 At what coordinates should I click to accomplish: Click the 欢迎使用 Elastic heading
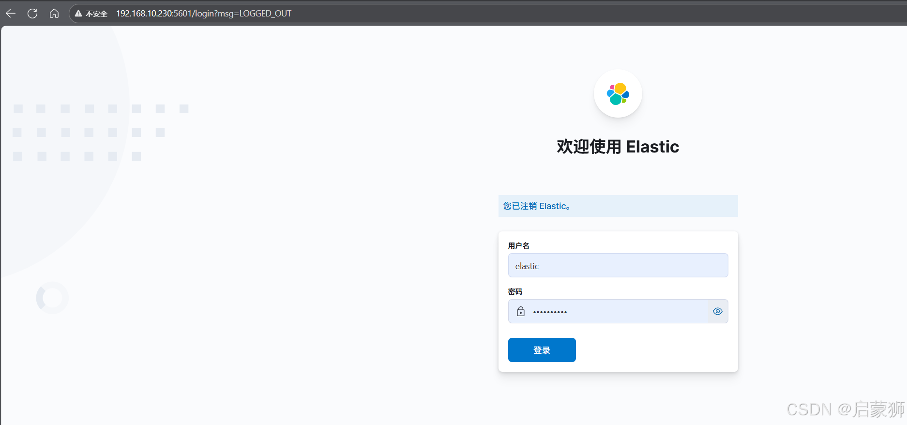[x=618, y=147]
